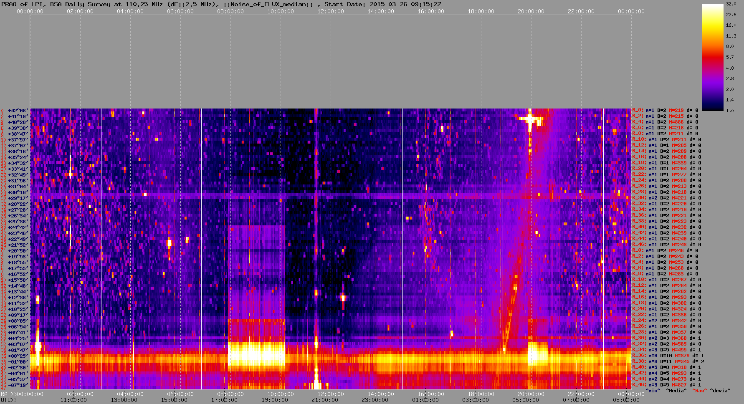The width and height of the screenshot is (744, 404).
Task: Click the R_8 row with M=283
Action: point(666,274)
